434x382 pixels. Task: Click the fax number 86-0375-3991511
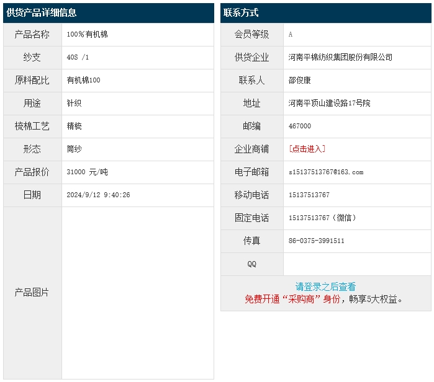tap(317, 241)
